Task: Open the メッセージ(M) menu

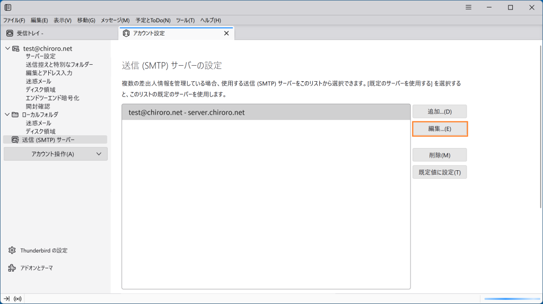Action: pyautogui.click(x=115, y=21)
